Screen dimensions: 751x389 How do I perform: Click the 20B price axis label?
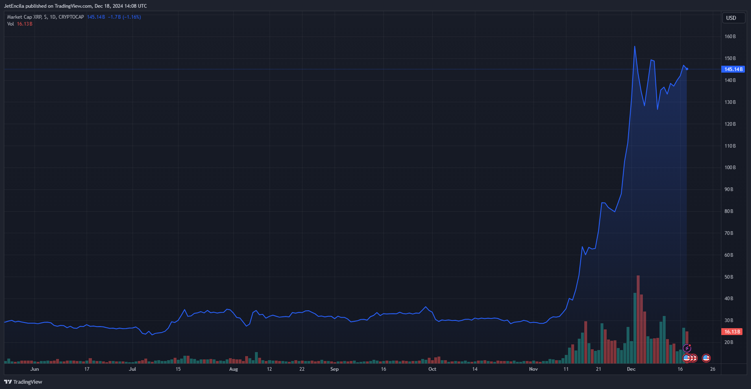729,342
